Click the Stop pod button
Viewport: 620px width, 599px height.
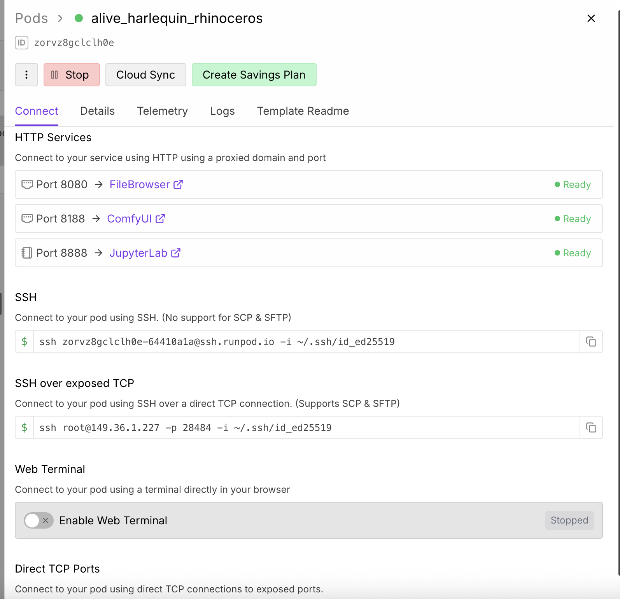click(72, 75)
